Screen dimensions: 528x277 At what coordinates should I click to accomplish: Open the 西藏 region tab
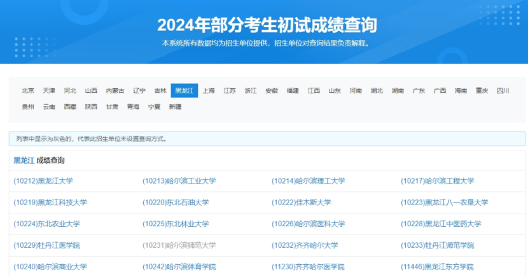pos(70,107)
